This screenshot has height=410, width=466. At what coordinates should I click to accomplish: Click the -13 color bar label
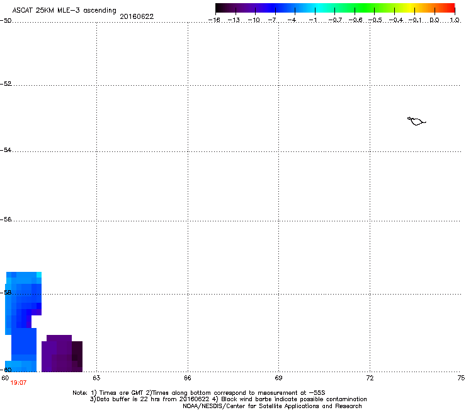click(x=234, y=20)
